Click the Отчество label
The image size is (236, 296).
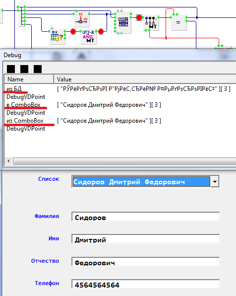(45, 261)
